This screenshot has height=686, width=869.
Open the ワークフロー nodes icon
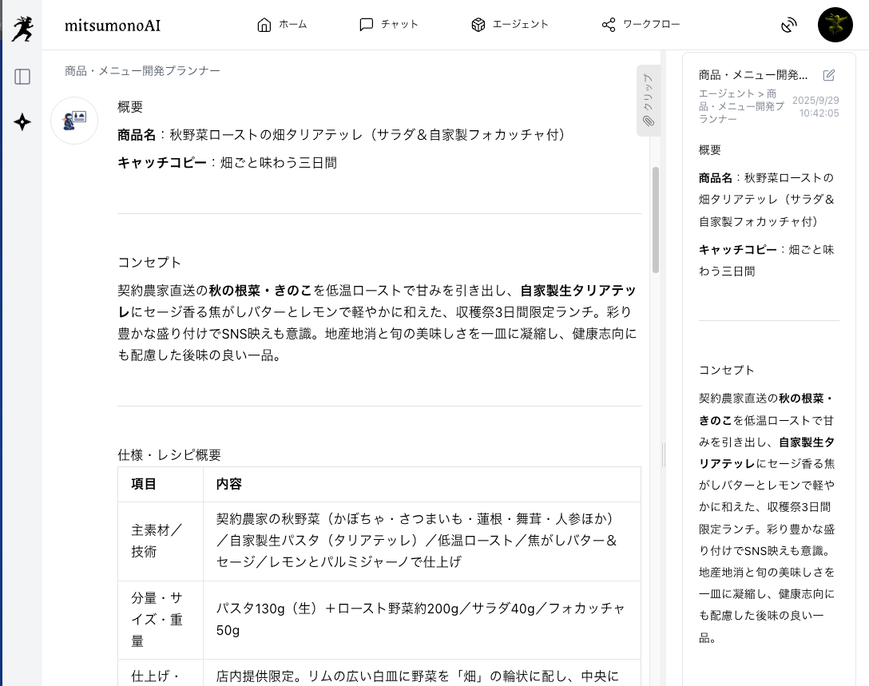click(609, 25)
